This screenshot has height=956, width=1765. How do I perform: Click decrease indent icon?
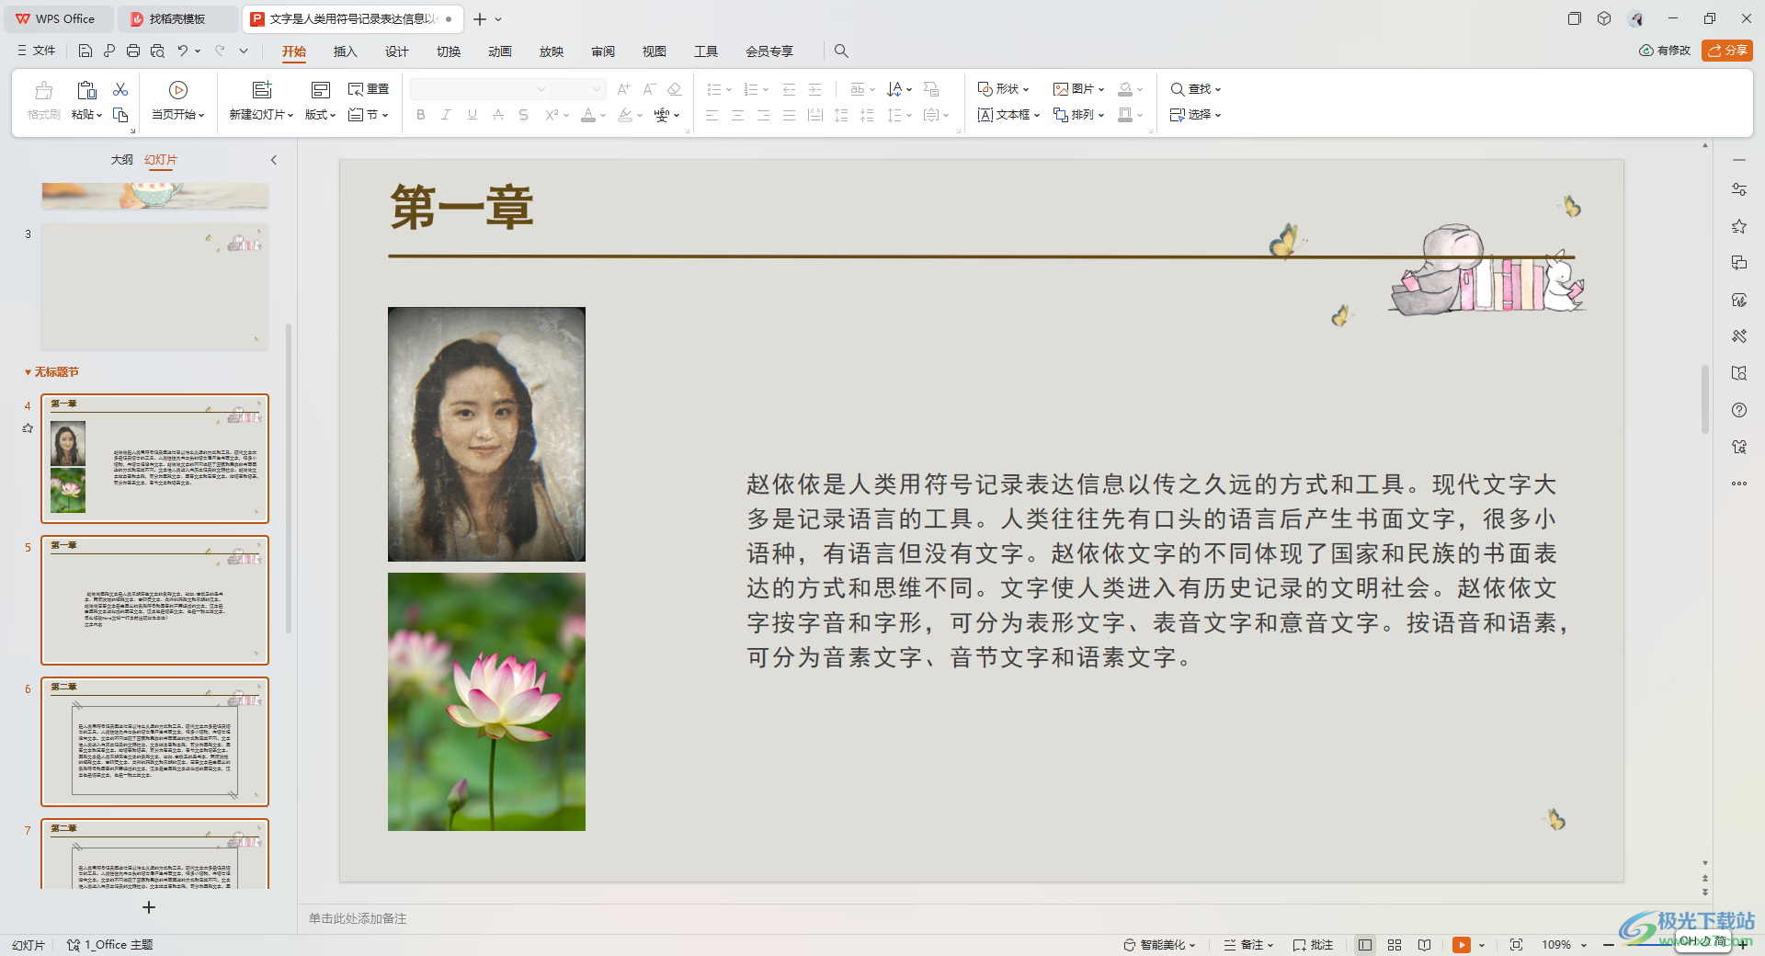pyautogui.click(x=789, y=89)
